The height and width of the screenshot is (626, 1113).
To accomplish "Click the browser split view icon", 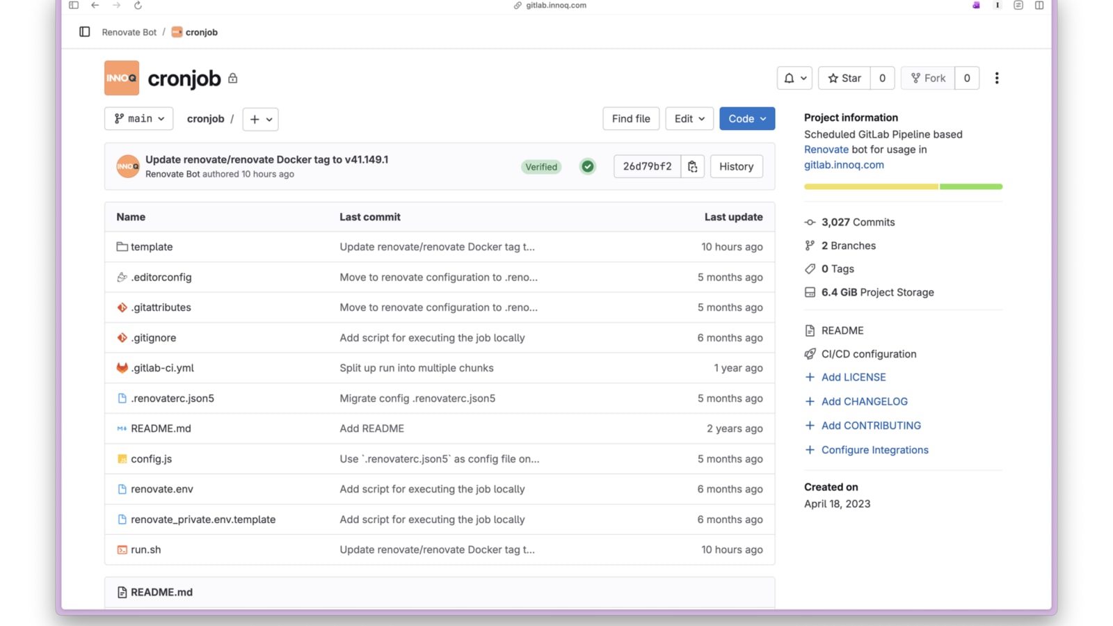I will pyautogui.click(x=1039, y=6).
